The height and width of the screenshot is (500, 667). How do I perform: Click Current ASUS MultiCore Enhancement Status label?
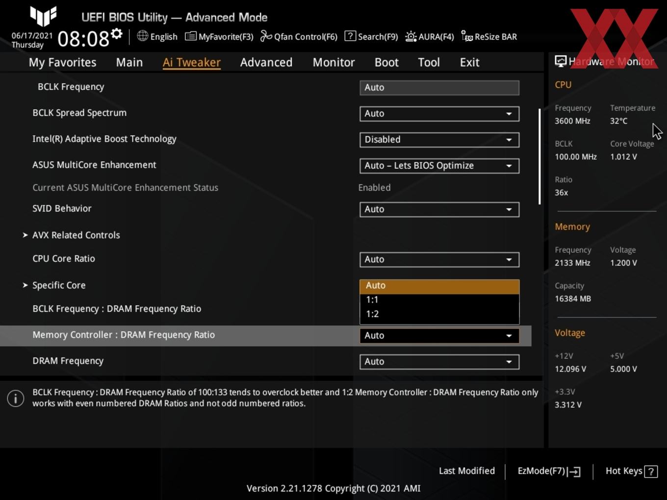125,188
